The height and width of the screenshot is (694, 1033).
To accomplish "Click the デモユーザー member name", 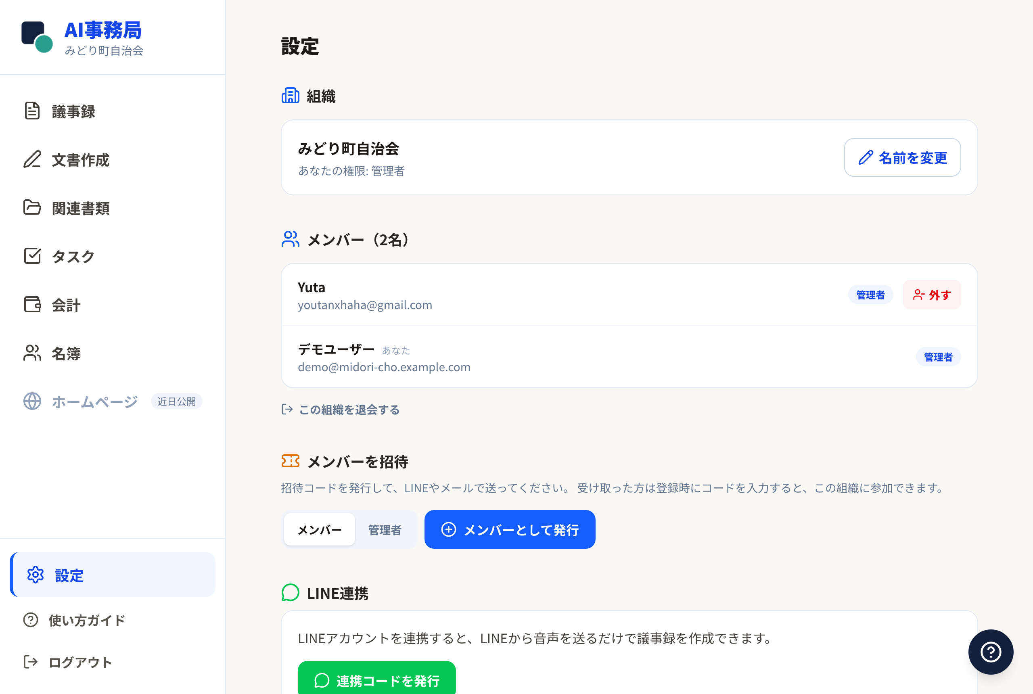I will tap(337, 350).
